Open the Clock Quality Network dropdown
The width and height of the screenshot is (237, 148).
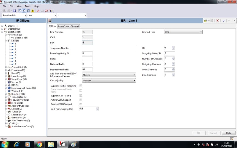click(109, 80)
